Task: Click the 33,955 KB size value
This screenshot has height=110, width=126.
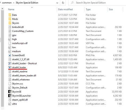Action: coord(117,92)
